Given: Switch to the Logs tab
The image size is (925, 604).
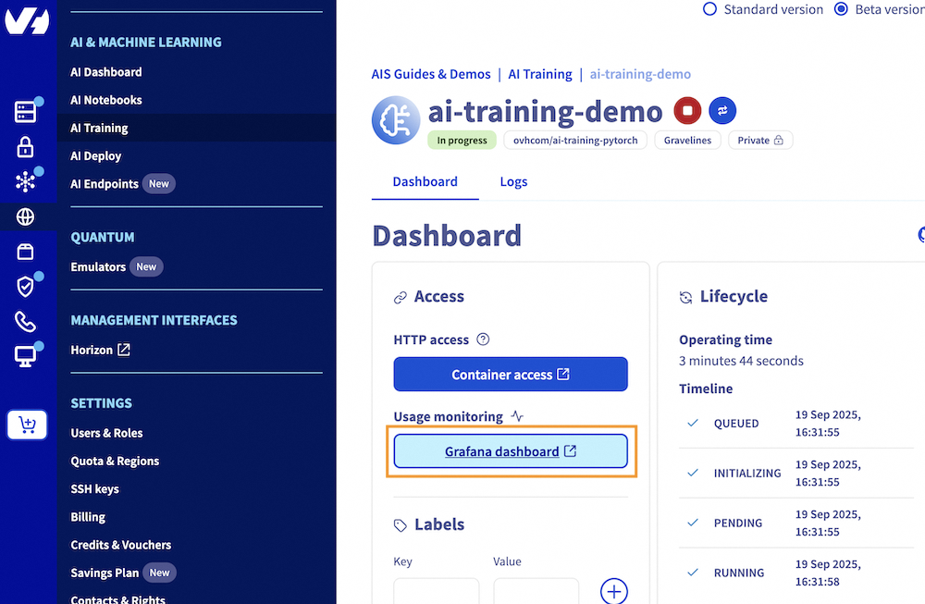Looking at the screenshot, I should pyautogui.click(x=513, y=182).
